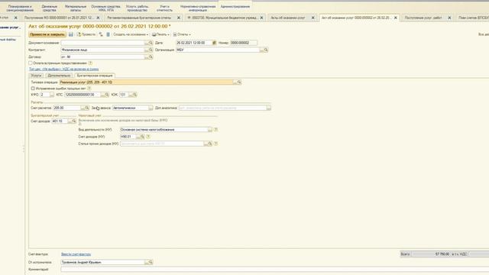The height and width of the screenshot is (275, 489).
Task: Open search magnifier for Счет доходов 401.10
Action: pos(74,121)
